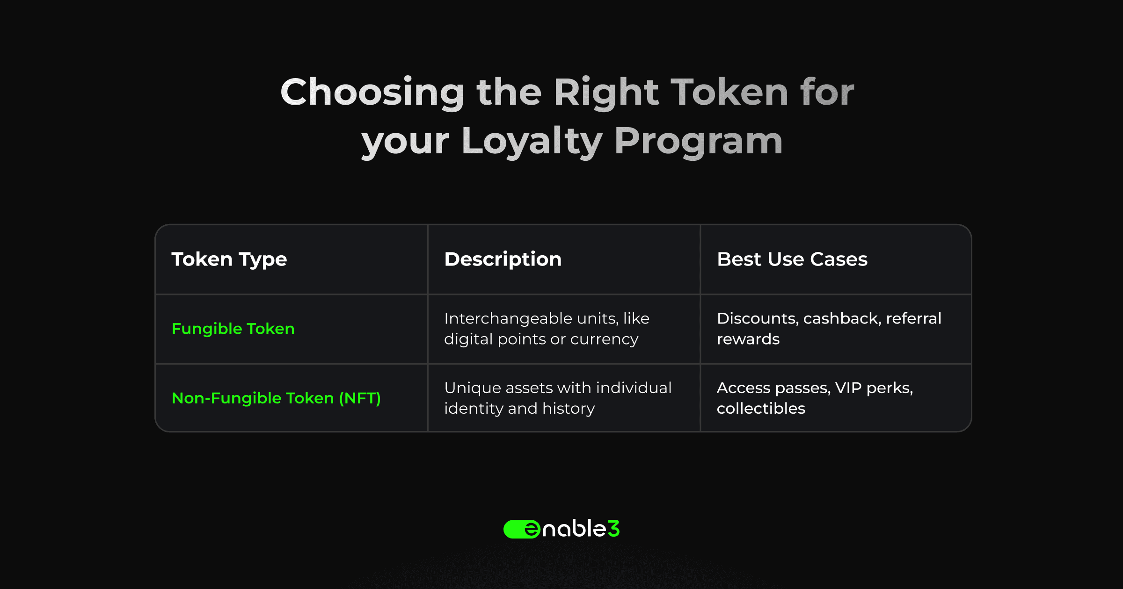This screenshot has width=1123, height=589.
Task: Click the Token Type column header
Action: (x=229, y=259)
